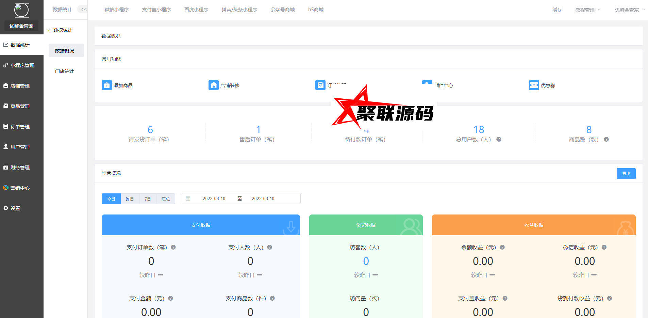648x318 pixels.
Task: Open 订单管理 in the sidebar
Action: (20, 127)
